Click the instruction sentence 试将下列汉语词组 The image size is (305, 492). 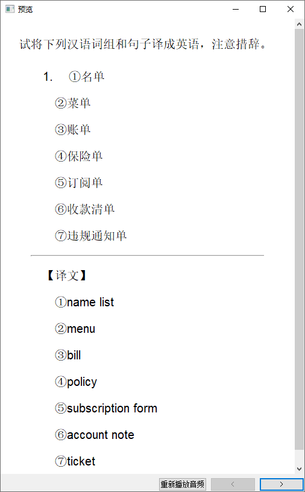coord(143,44)
